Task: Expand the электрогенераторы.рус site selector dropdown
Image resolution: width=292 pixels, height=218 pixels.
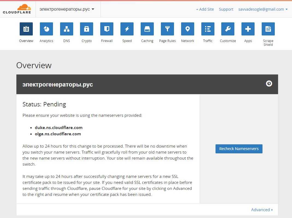Action: [67, 9]
